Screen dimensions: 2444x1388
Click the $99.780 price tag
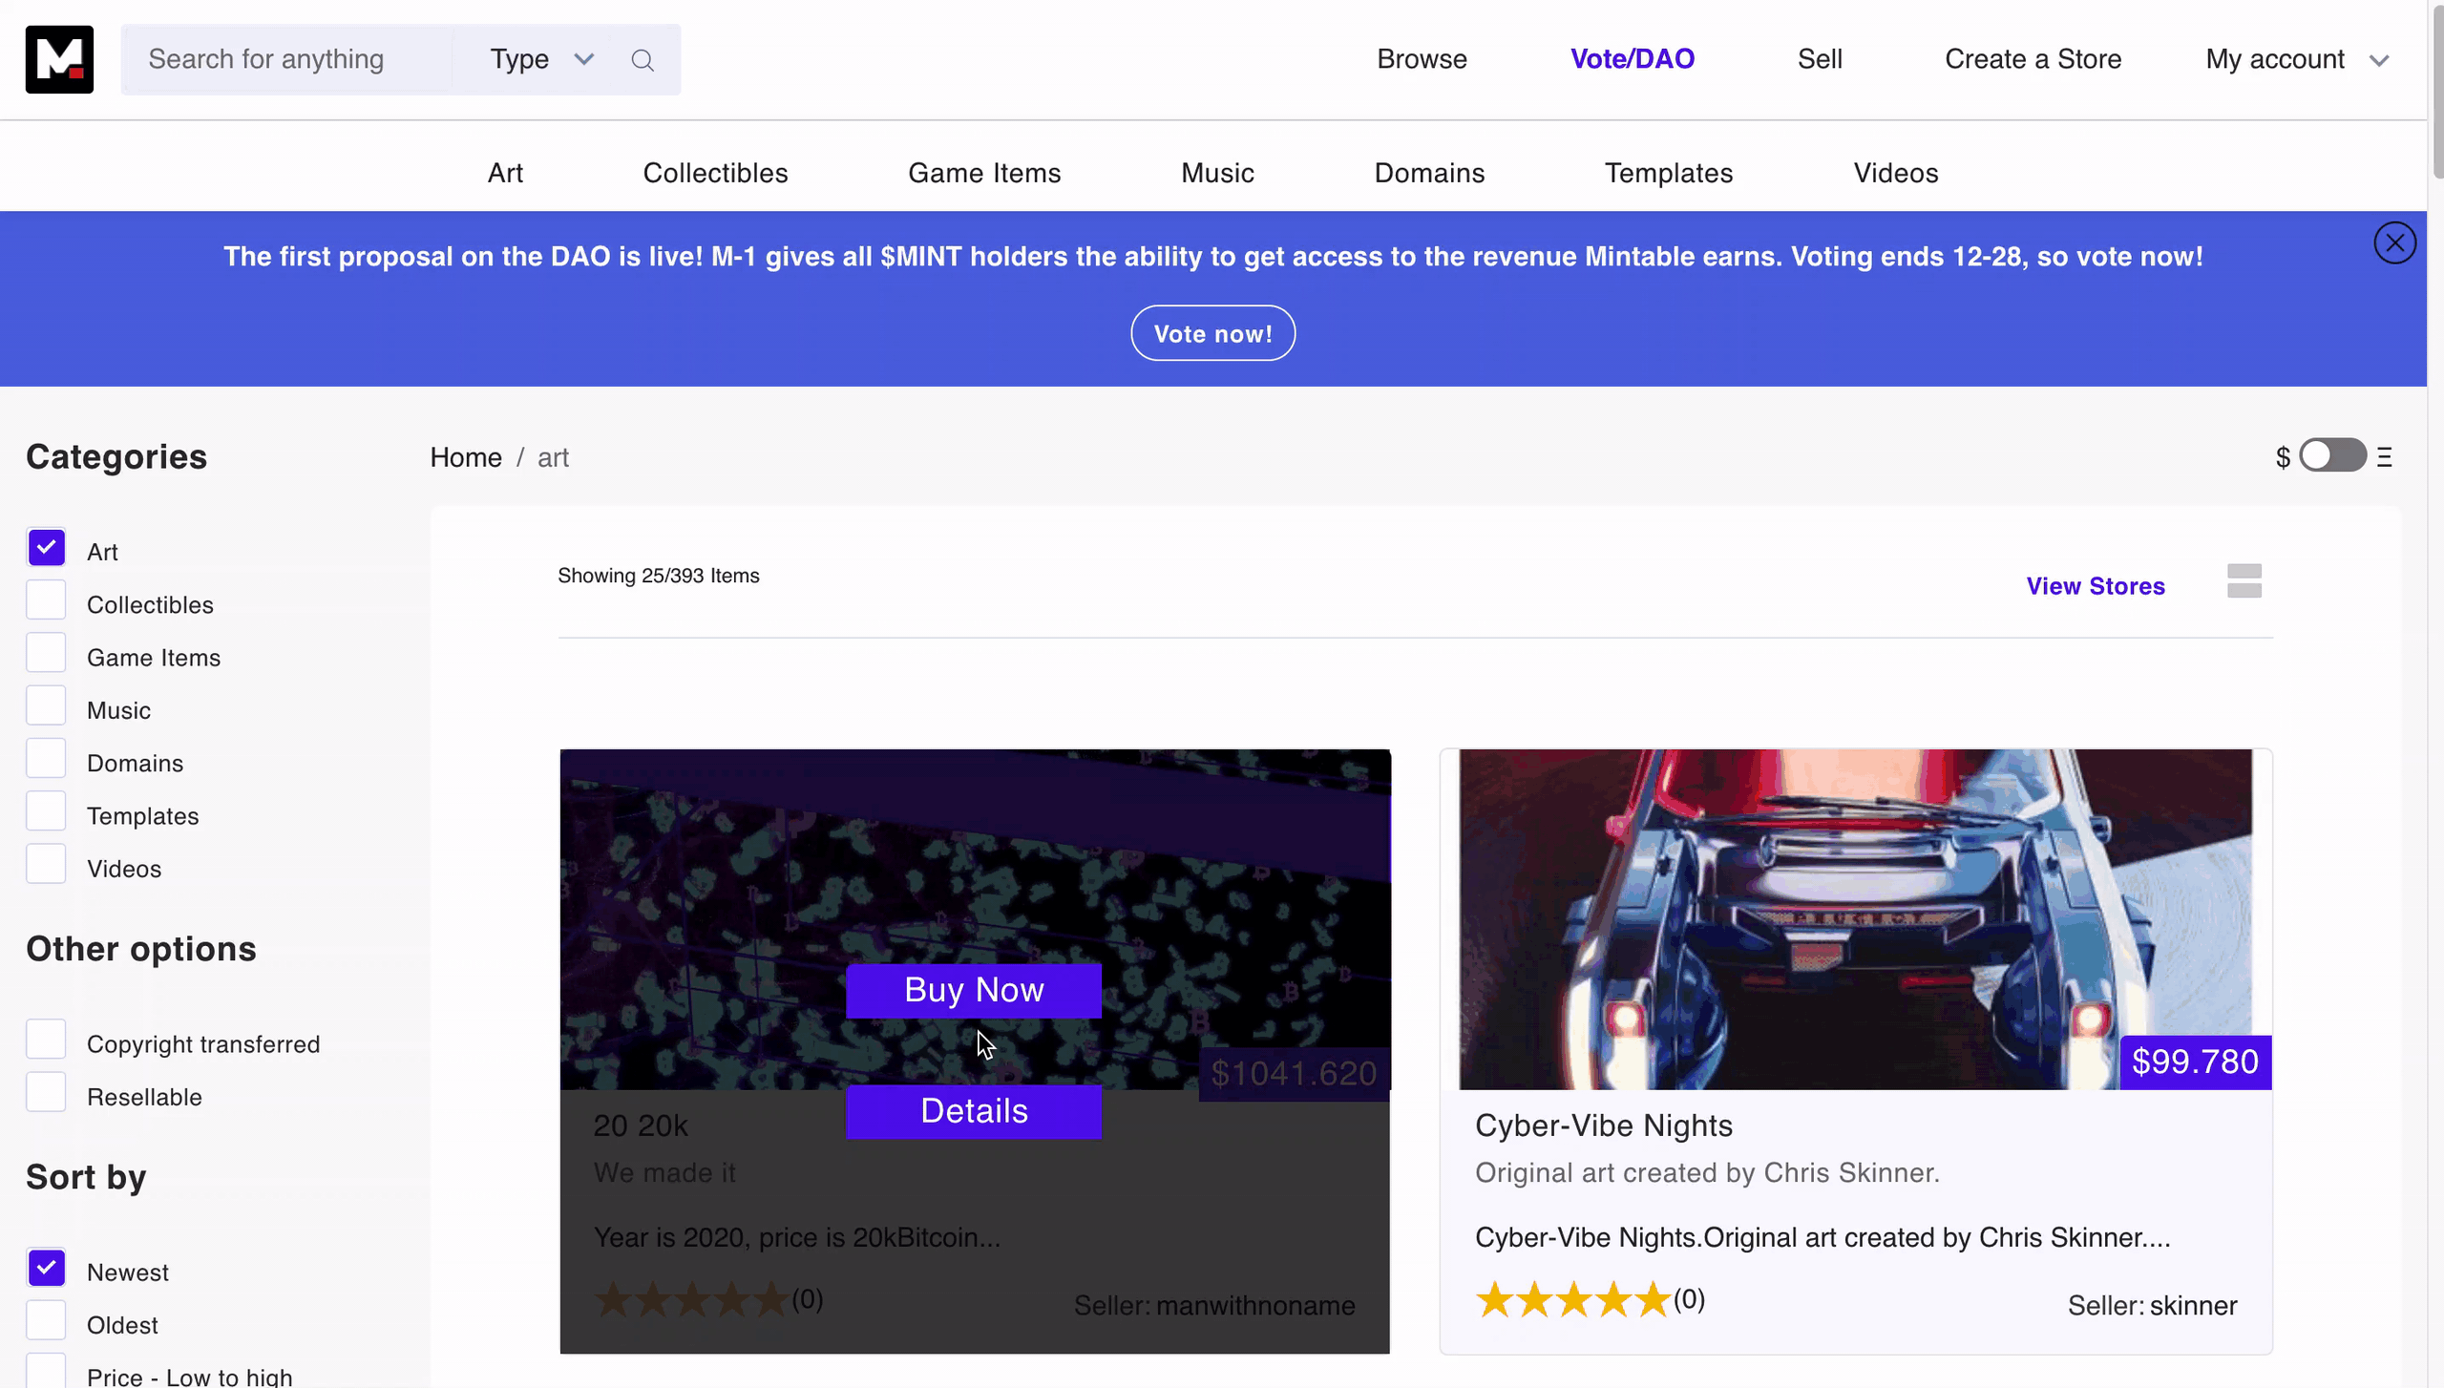click(x=2195, y=1062)
